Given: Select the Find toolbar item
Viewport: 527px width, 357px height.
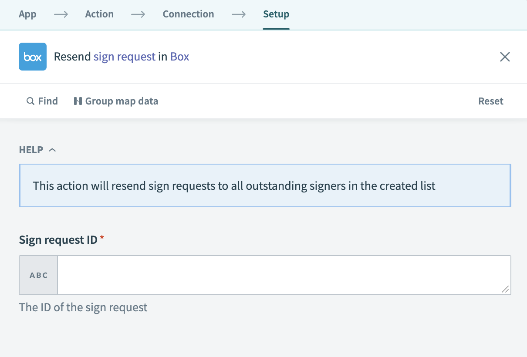Looking at the screenshot, I should tap(42, 101).
